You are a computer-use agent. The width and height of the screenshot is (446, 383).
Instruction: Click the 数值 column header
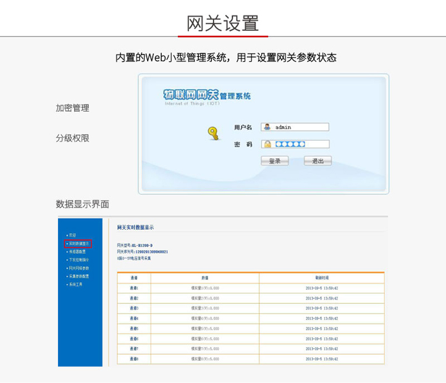click(205, 278)
